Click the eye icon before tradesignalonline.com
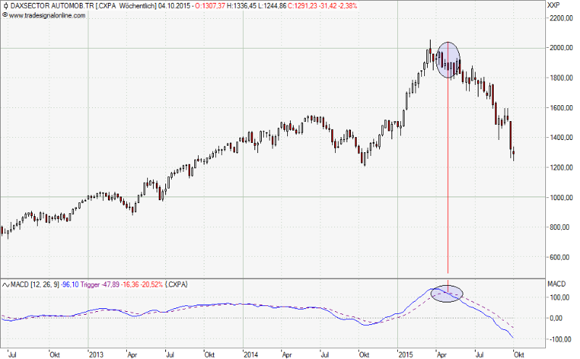This screenshot has width=580, height=359. pos(5,15)
